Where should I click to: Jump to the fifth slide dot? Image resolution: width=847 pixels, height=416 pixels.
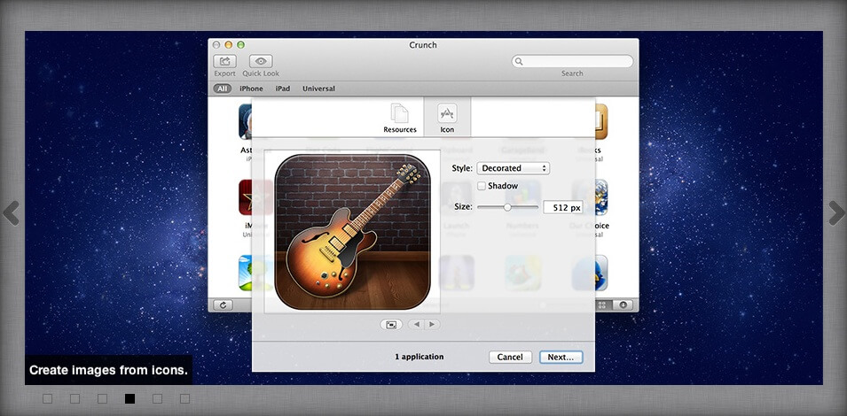[158, 399]
